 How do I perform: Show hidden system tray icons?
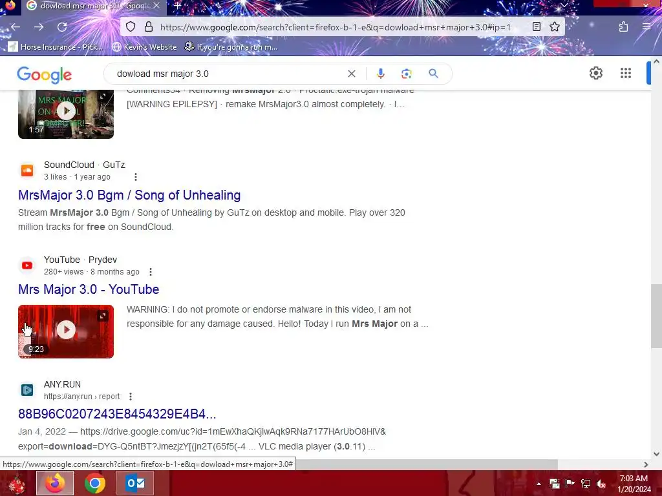(539, 484)
